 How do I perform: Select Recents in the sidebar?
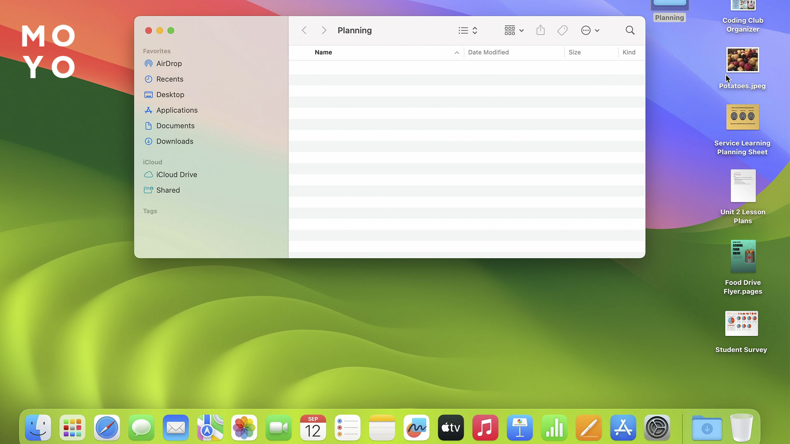170,79
